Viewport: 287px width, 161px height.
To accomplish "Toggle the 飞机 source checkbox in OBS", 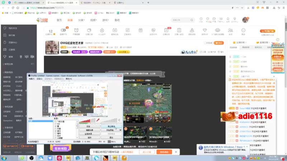I will click(x=56, y=122).
